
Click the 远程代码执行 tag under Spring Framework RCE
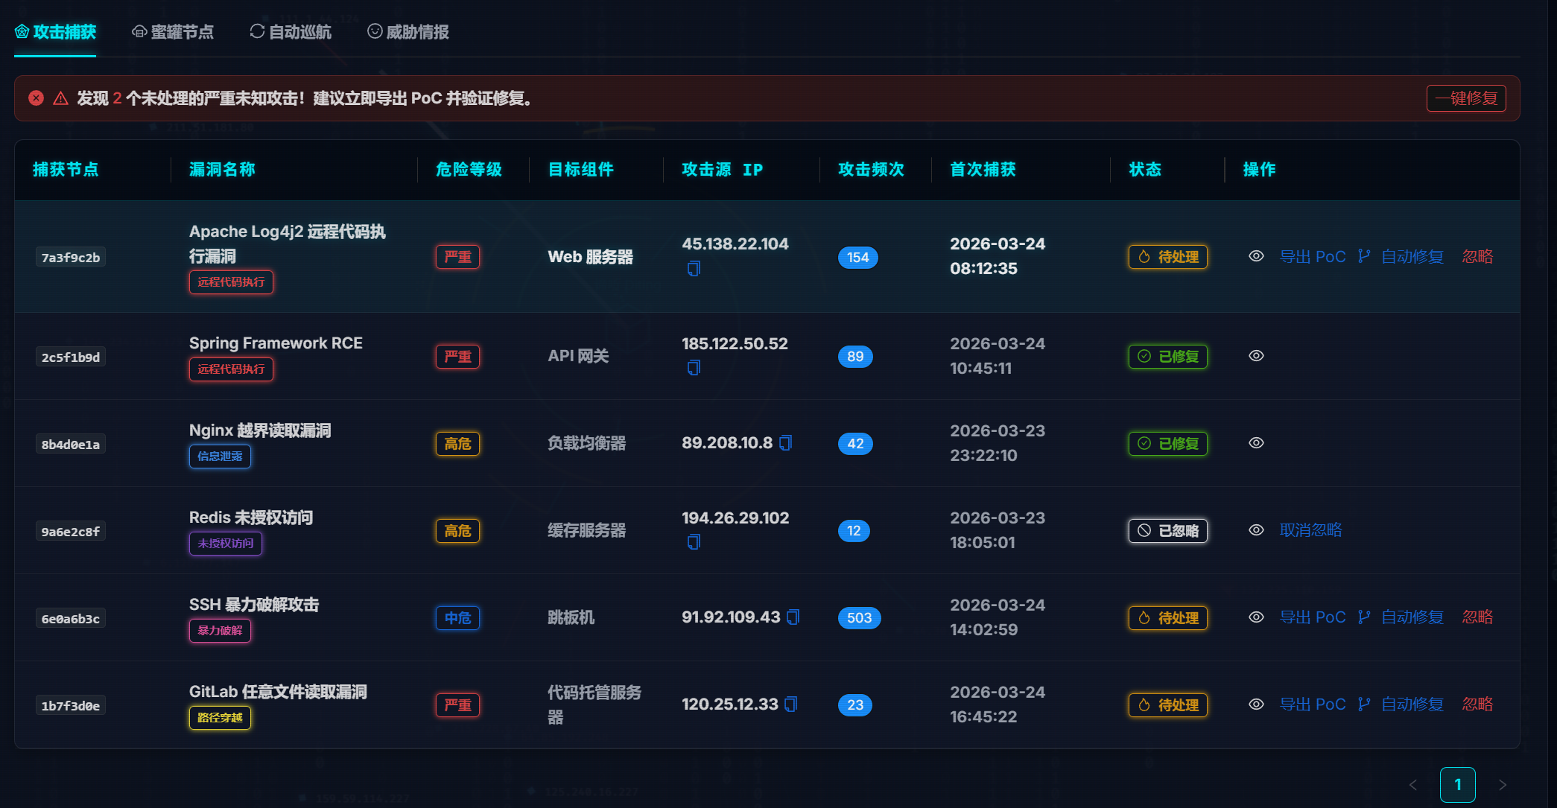pos(231,369)
